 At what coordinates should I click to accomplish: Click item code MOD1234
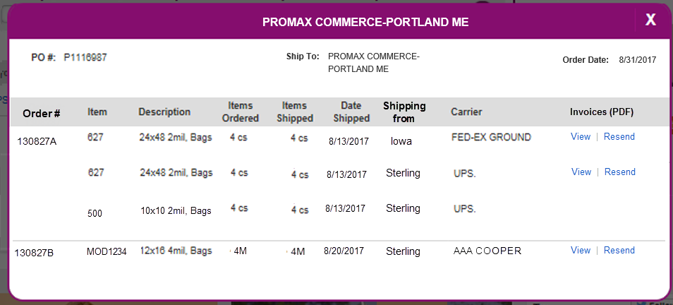click(x=107, y=252)
